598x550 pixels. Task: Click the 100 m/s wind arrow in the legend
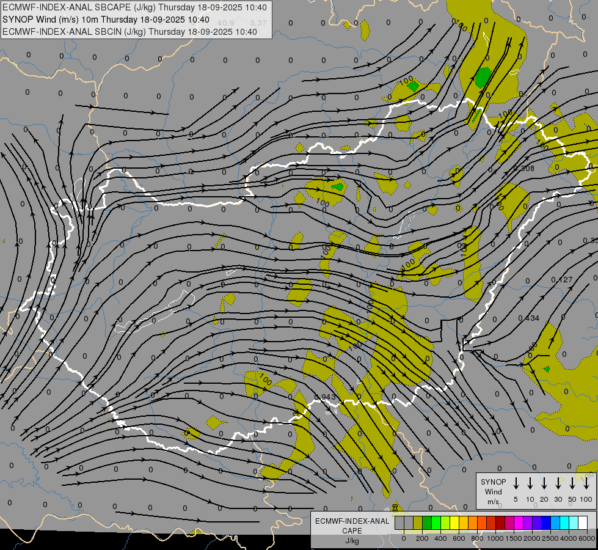click(586, 483)
